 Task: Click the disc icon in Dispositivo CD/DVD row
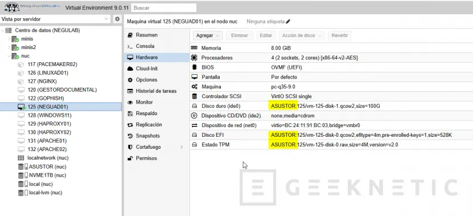[x=195, y=116]
